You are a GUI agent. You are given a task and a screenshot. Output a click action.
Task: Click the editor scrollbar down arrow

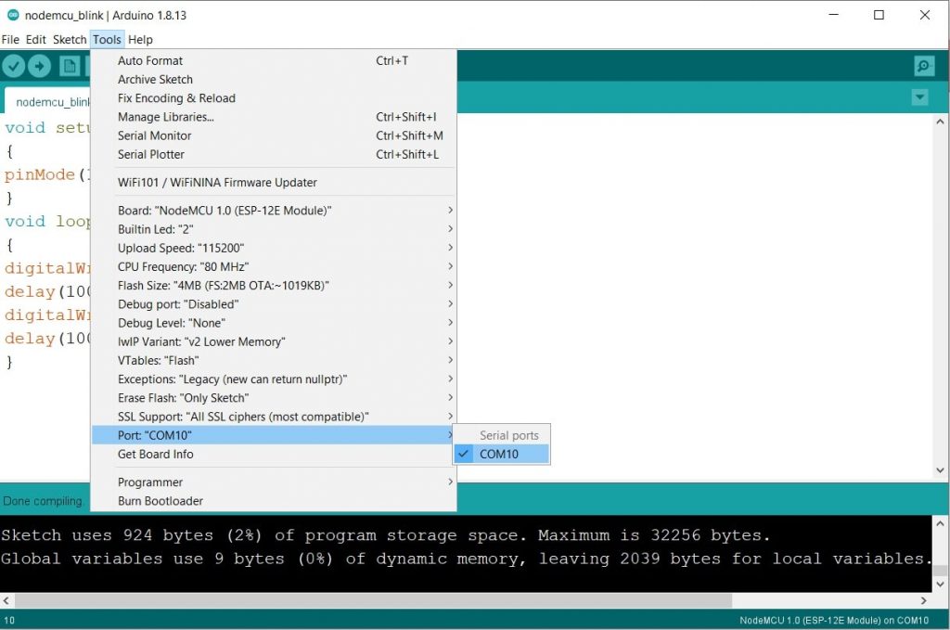click(x=940, y=470)
